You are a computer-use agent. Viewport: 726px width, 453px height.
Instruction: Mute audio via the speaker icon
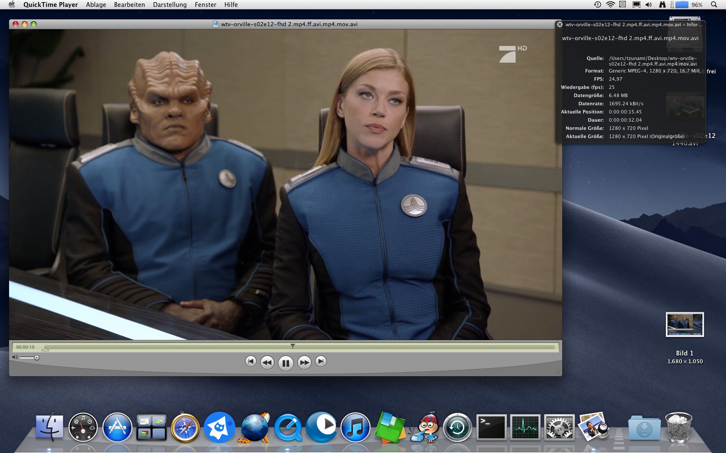point(15,357)
